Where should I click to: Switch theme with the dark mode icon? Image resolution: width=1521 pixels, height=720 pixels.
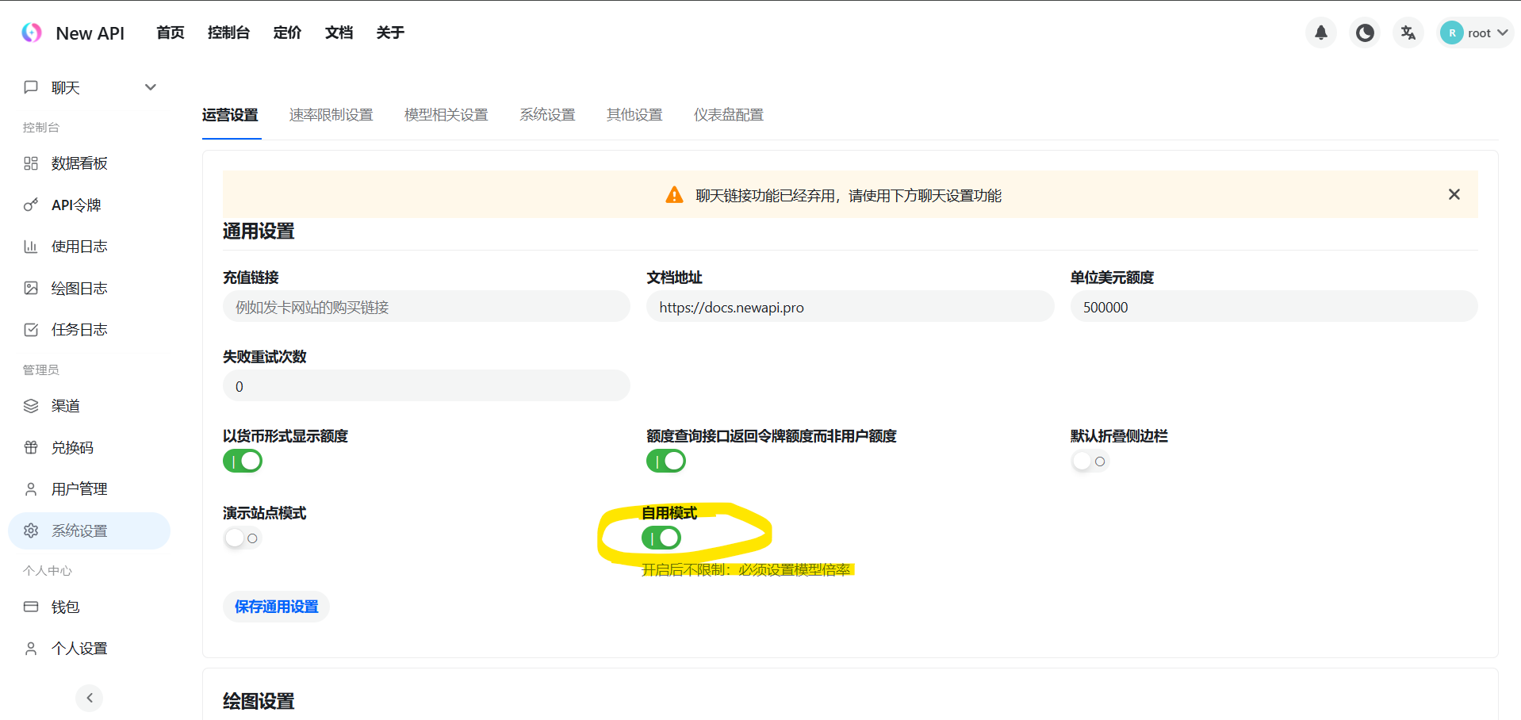coord(1365,33)
